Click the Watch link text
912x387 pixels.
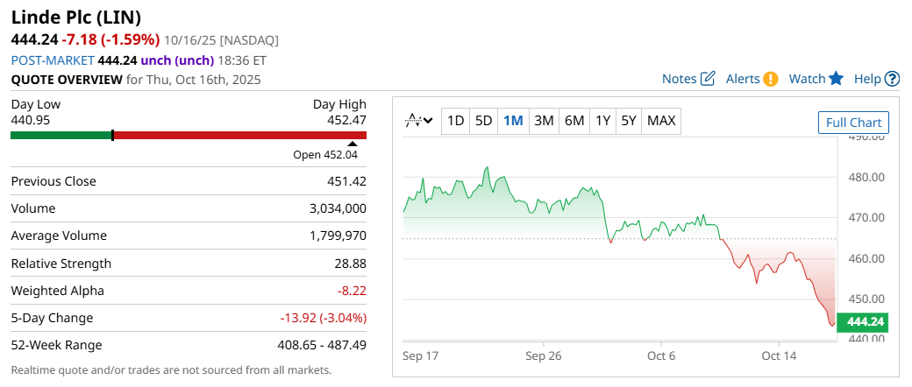[x=807, y=79]
